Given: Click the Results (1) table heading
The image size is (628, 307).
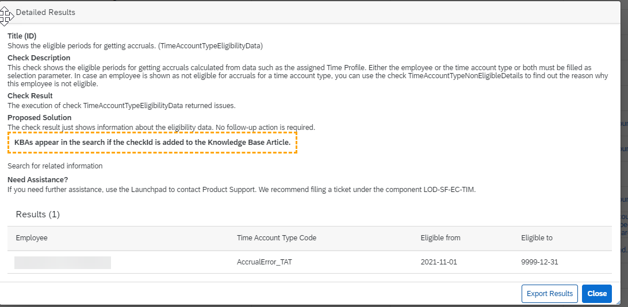Looking at the screenshot, I should click(x=37, y=214).
